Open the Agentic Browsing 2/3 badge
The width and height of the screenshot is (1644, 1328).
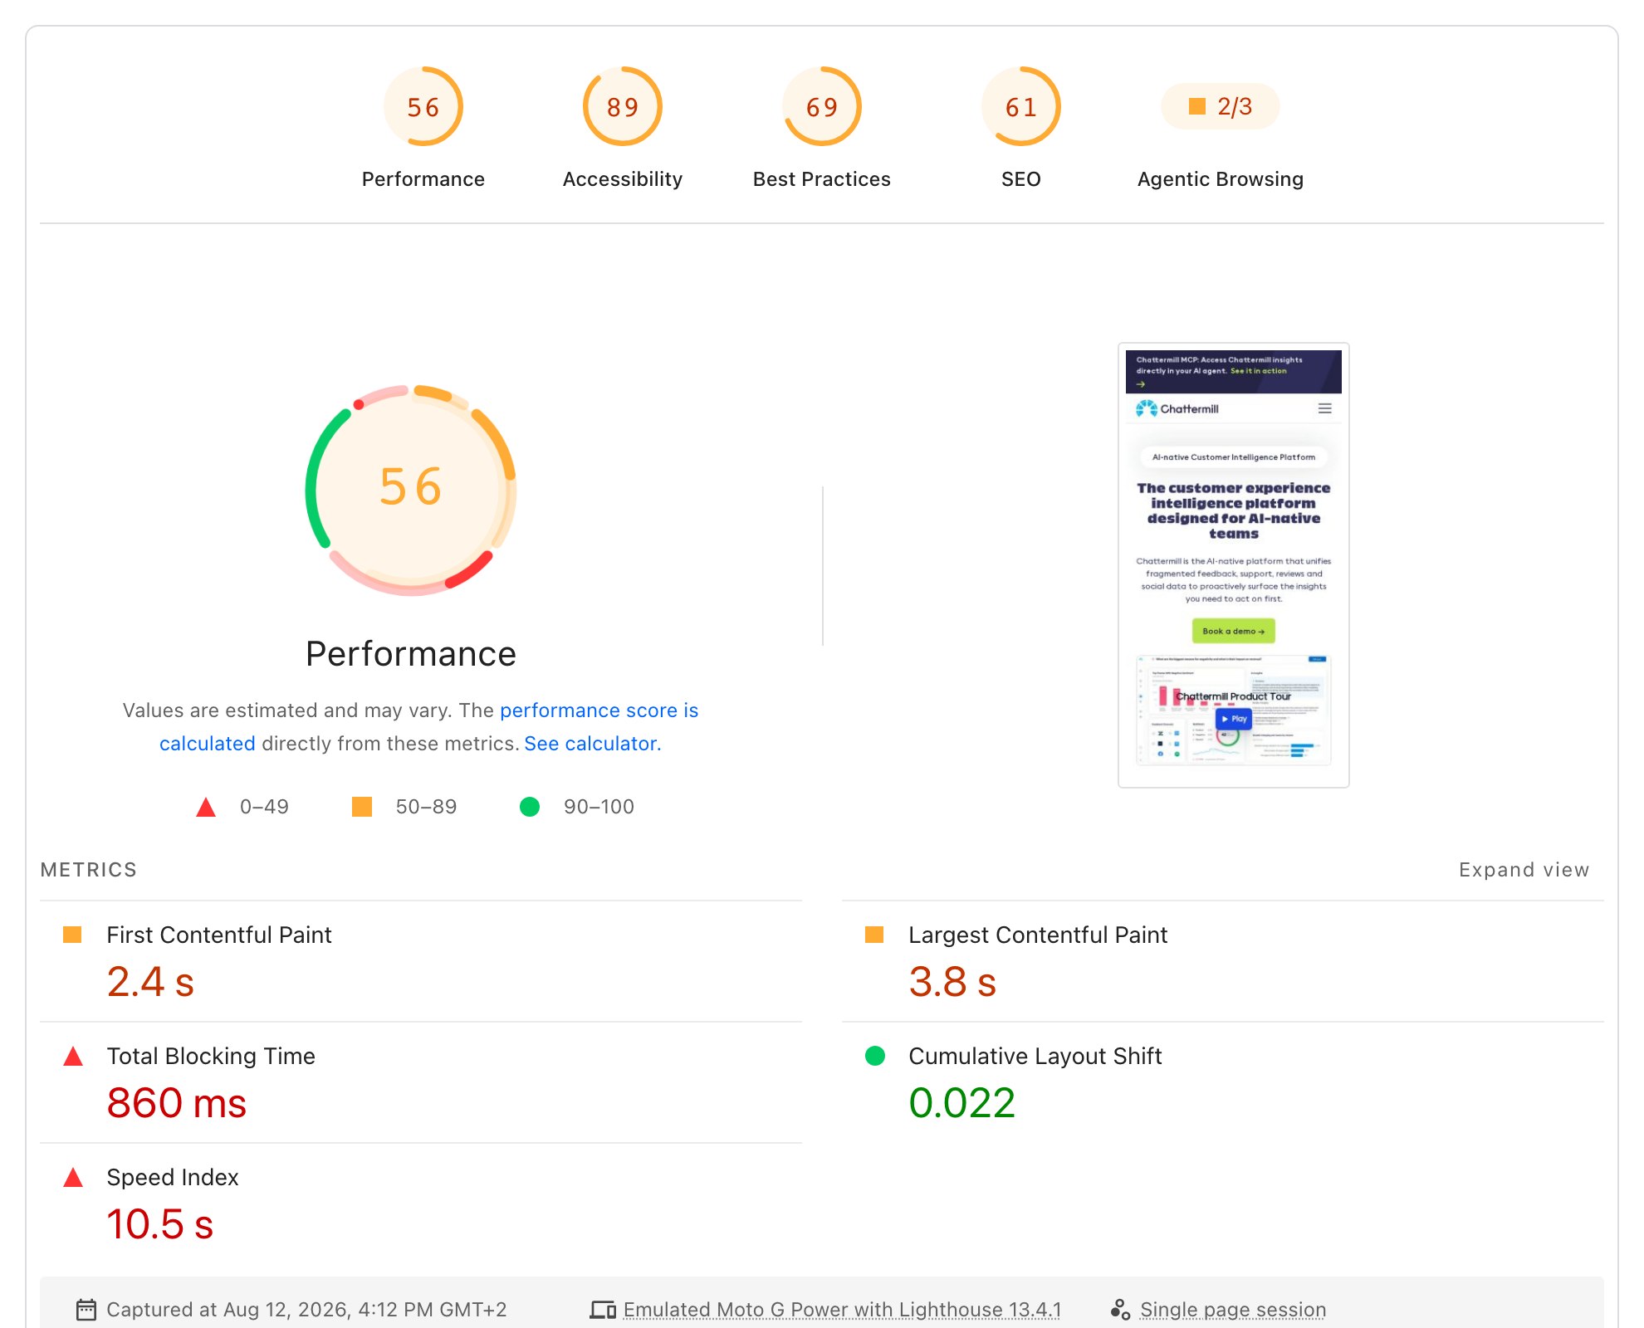(1220, 106)
